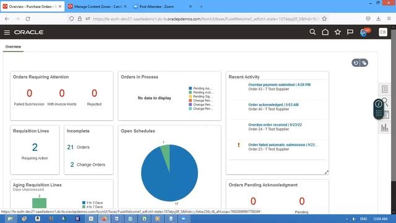Click the refresh icon in Overview toolbar
This screenshot has width=396, height=223.
click(356, 63)
